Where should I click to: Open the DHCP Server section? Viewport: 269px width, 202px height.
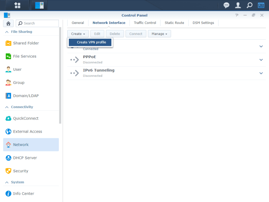[x=25, y=158]
